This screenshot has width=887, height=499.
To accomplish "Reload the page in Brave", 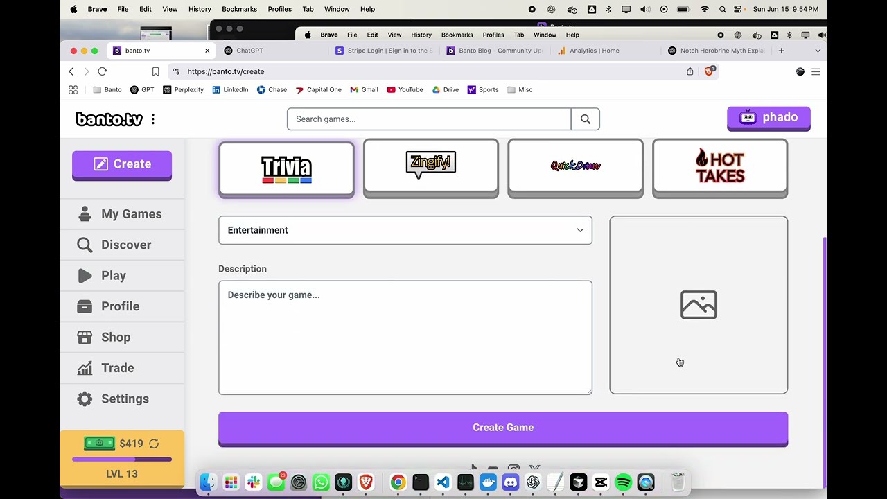I will click(102, 71).
